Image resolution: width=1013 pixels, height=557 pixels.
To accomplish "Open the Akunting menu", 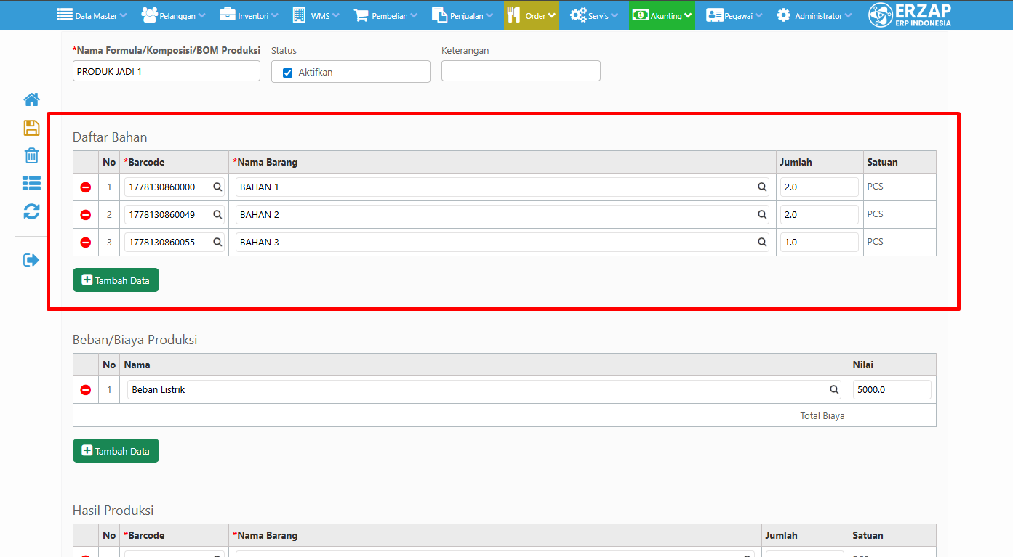I will coord(662,15).
